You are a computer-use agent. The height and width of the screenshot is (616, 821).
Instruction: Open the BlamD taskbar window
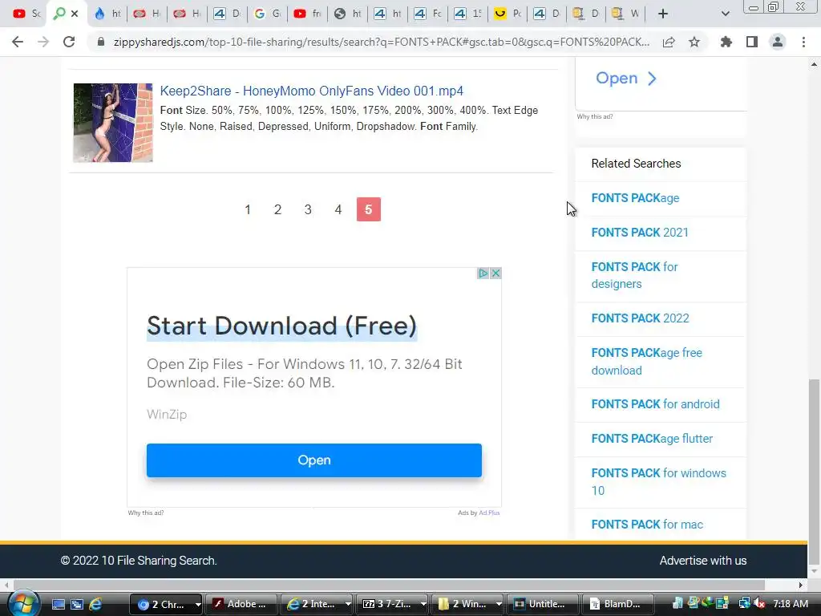pyautogui.click(x=618, y=604)
